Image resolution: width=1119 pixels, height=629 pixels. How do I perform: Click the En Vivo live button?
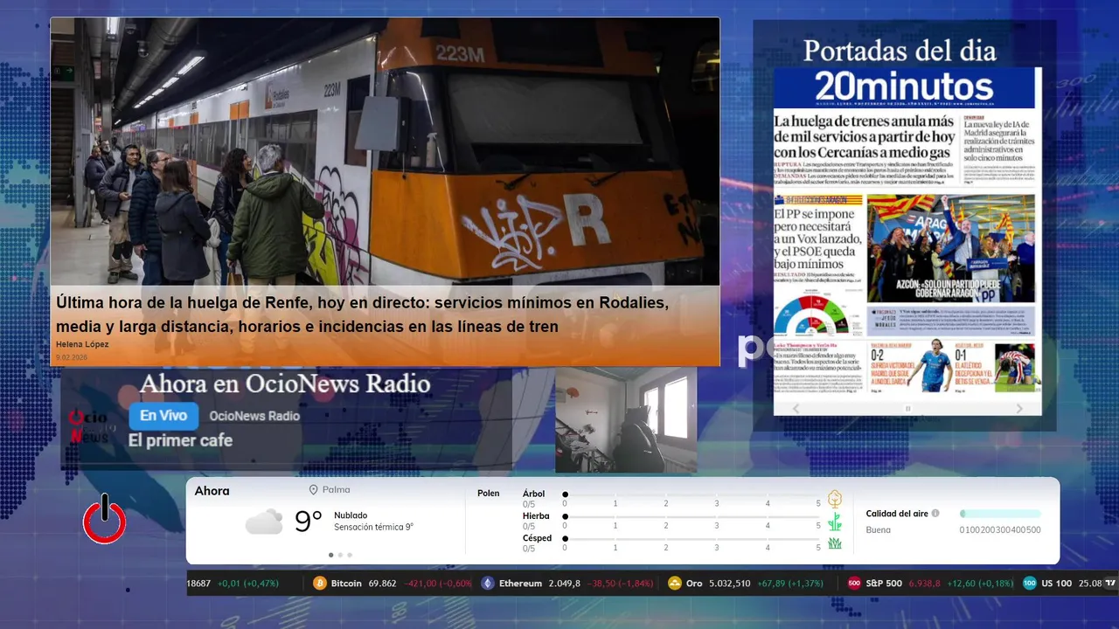[163, 416]
